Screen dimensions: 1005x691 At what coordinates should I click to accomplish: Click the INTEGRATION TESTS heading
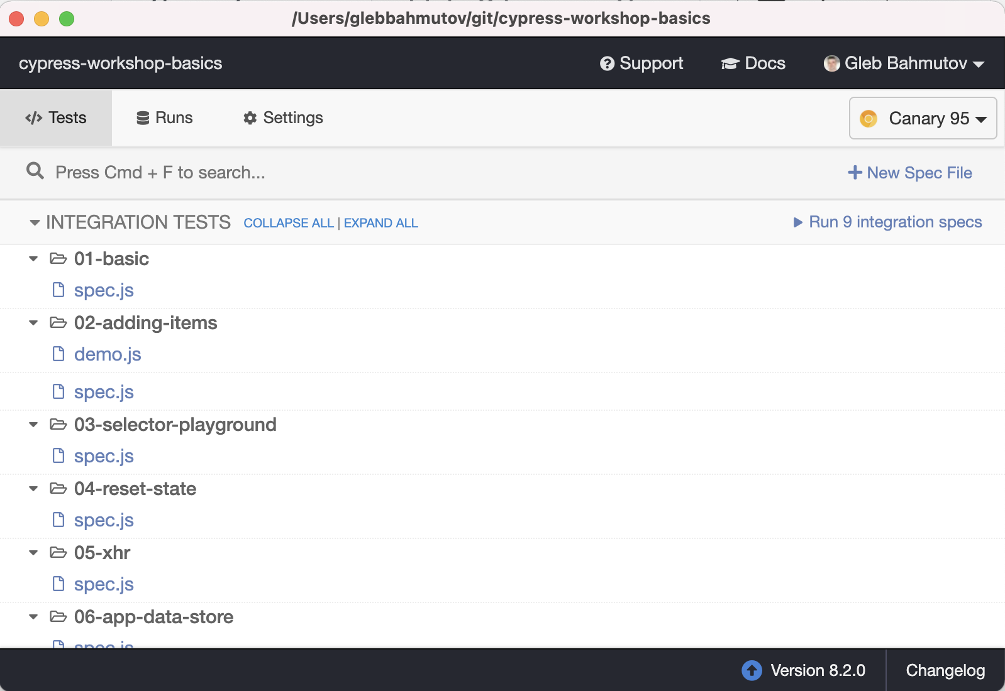click(x=138, y=222)
